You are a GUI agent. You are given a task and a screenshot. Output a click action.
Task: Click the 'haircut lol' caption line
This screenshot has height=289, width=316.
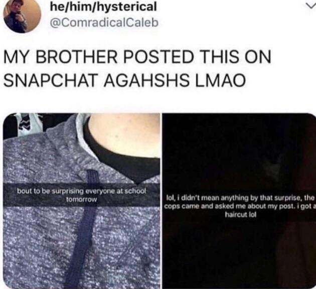point(240,215)
